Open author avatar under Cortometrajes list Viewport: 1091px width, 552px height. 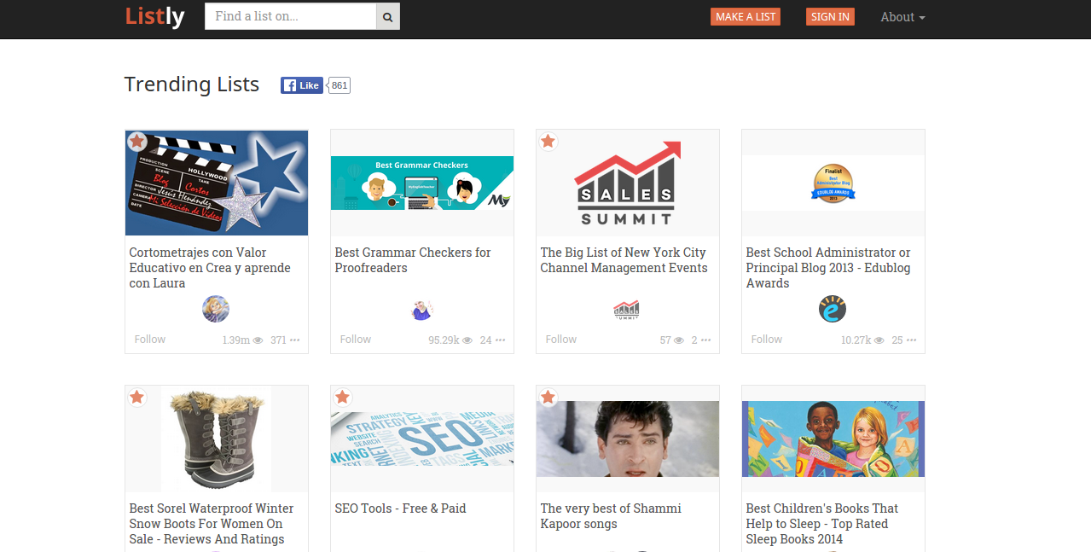[x=216, y=309]
